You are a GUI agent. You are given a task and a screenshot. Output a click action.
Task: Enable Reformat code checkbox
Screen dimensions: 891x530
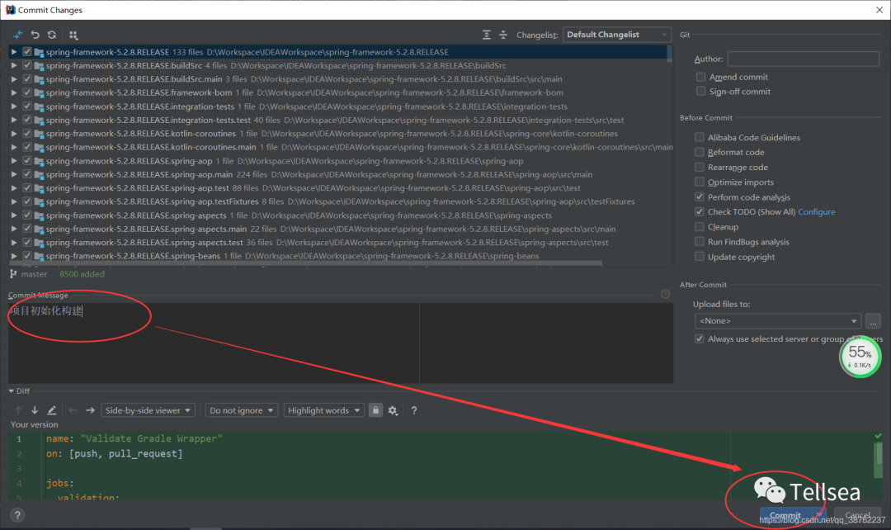point(700,152)
